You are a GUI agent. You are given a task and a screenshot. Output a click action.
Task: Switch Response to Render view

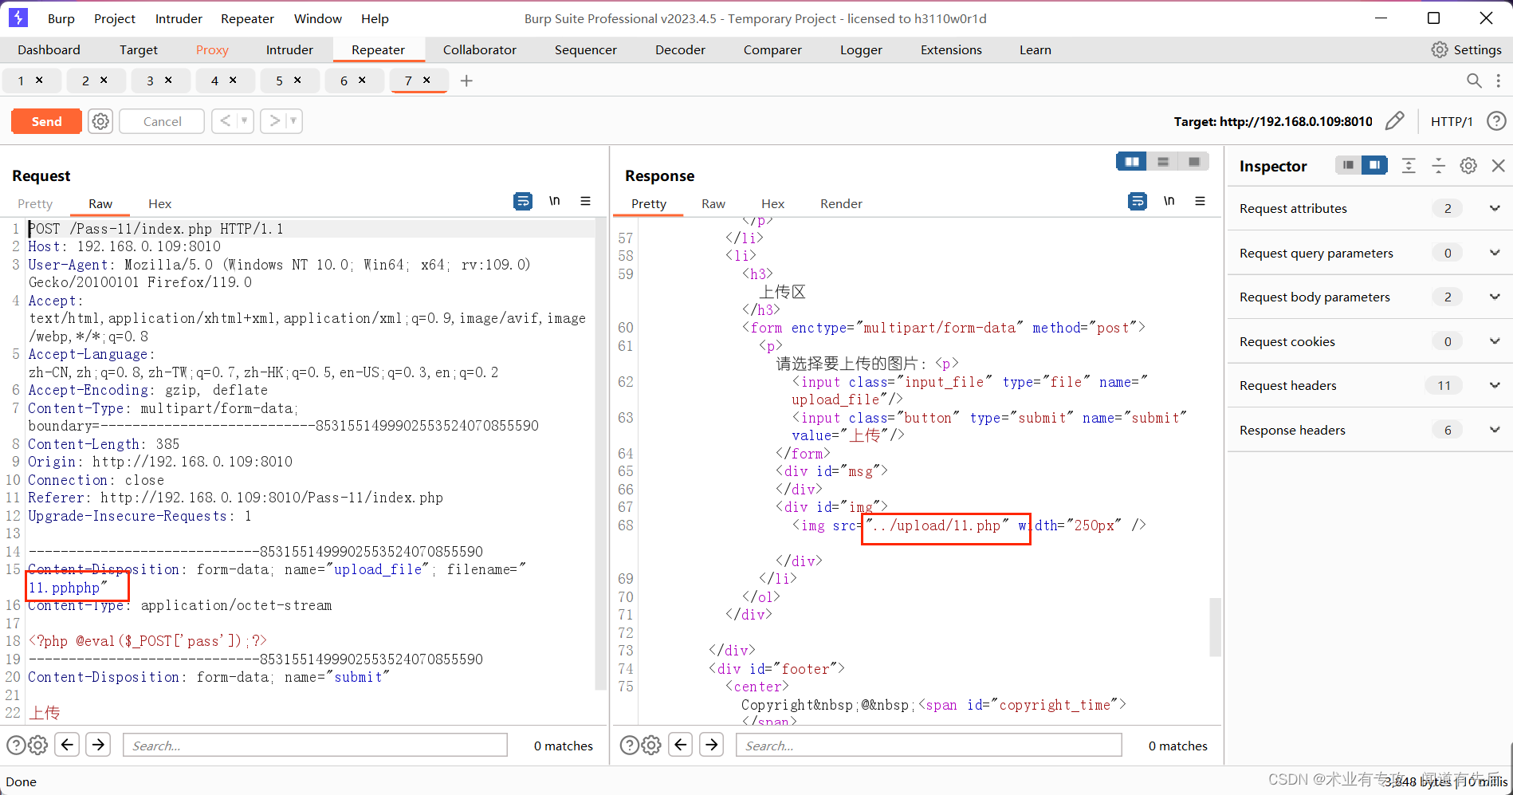point(841,203)
